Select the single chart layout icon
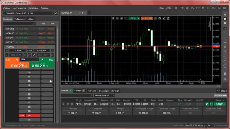The width and height of the screenshot is (230, 129). coord(225,19)
